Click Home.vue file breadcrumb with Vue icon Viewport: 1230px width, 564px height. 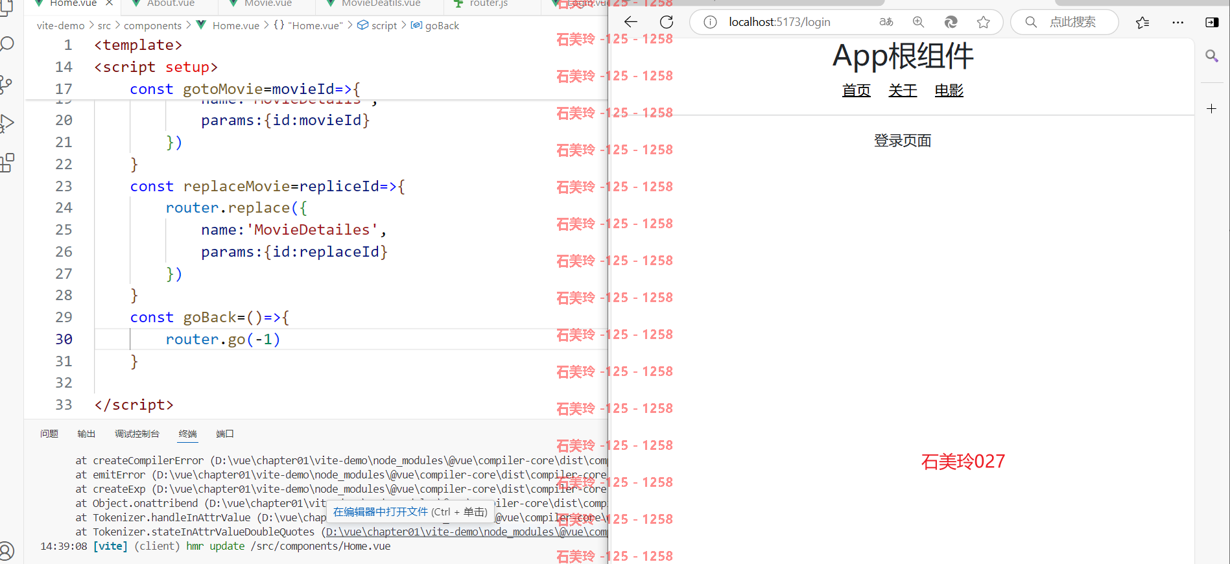coord(228,25)
